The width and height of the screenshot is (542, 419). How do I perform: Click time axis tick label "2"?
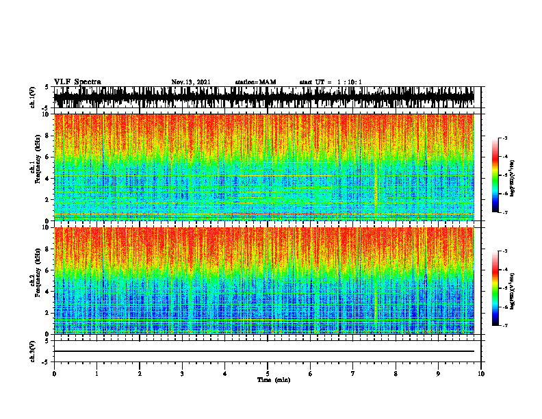pyautogui.click(x=140, y=374)
